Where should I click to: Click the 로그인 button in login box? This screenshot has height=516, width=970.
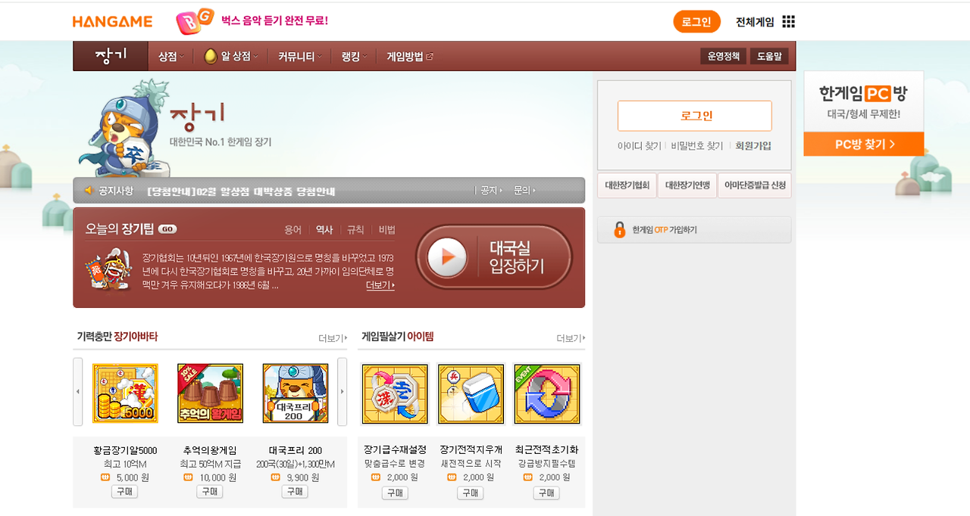pyautogui.click(x=695, y=116)
